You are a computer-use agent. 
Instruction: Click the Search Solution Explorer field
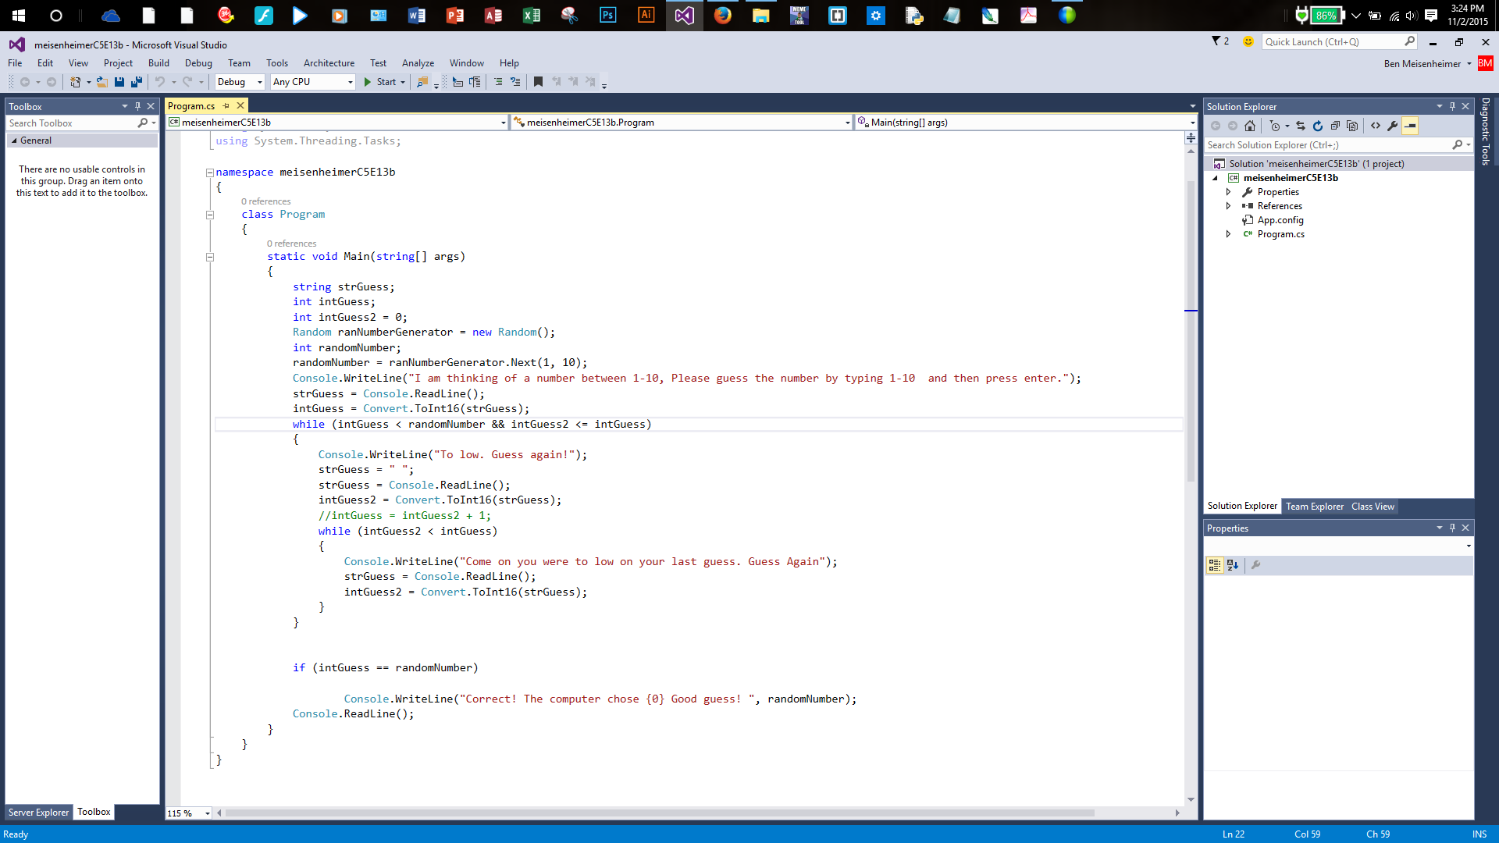[1327, 145]
